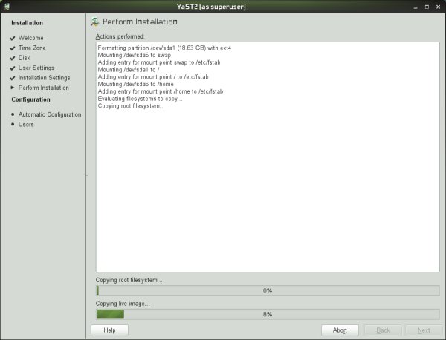Select the Time Zone step

pyautogui.click(x=32, y=48)
